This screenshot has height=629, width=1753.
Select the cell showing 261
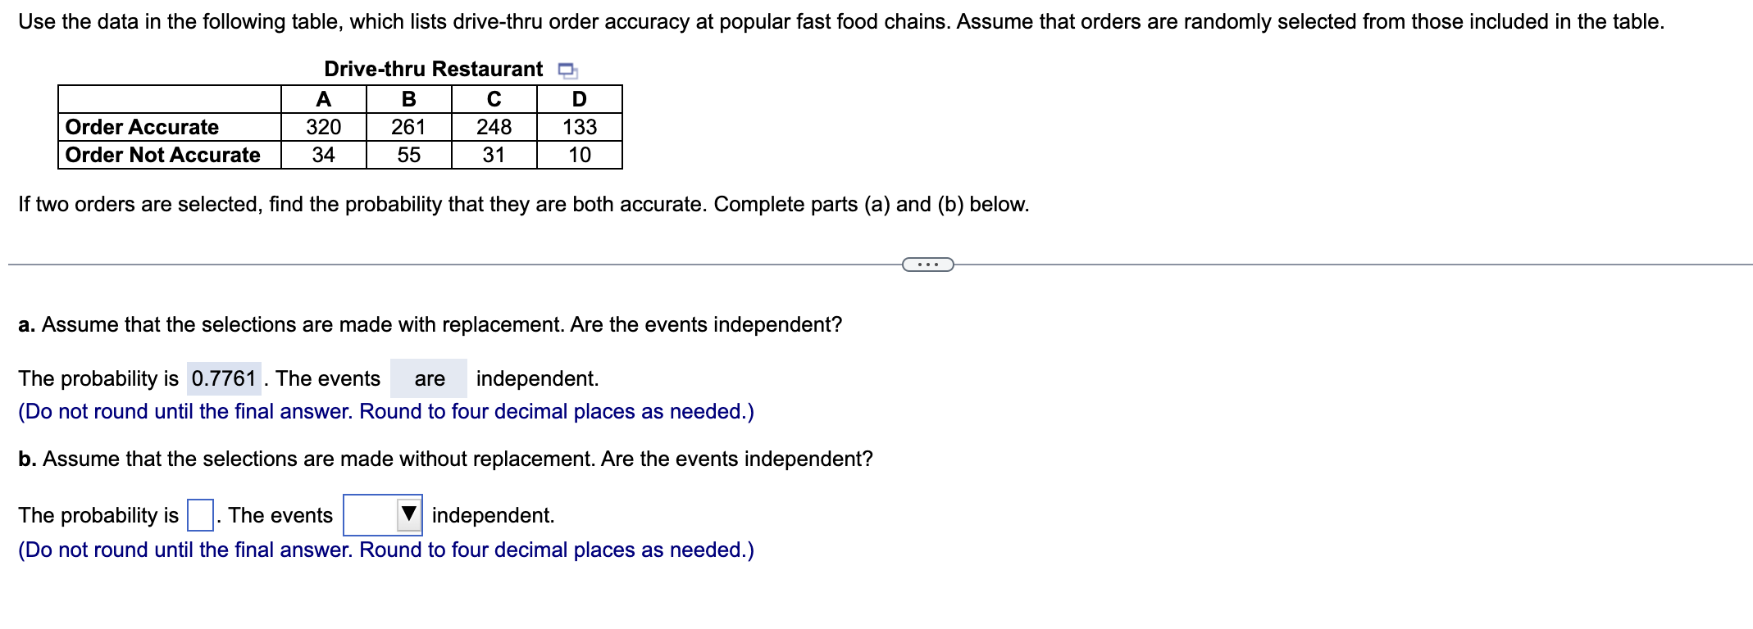[409, 127]
